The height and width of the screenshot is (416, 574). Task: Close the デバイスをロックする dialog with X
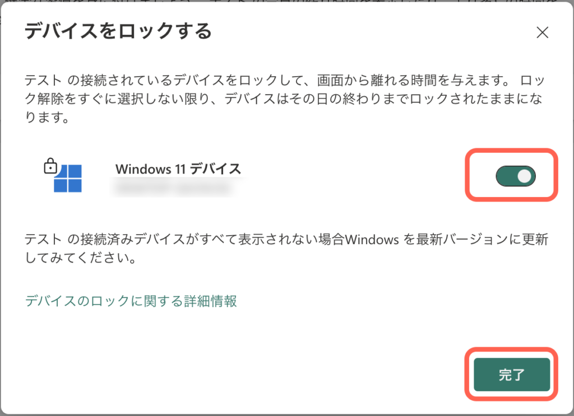point(542,32)
